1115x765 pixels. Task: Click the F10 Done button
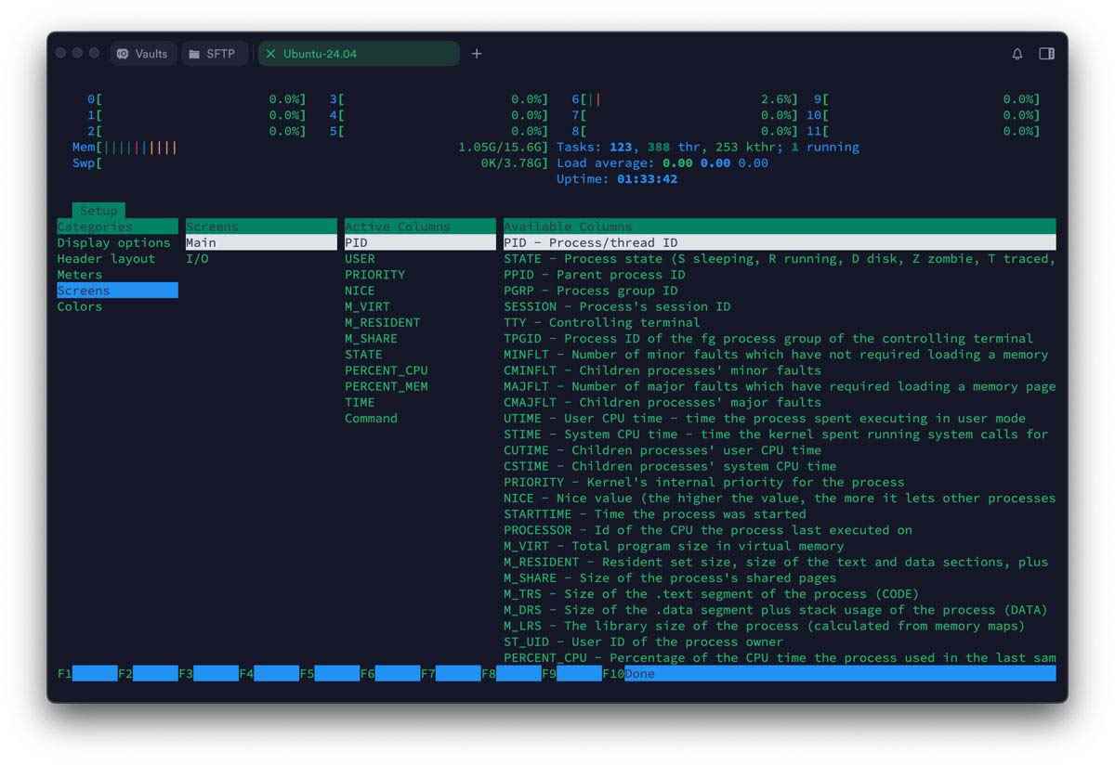[x=829, y=673]
